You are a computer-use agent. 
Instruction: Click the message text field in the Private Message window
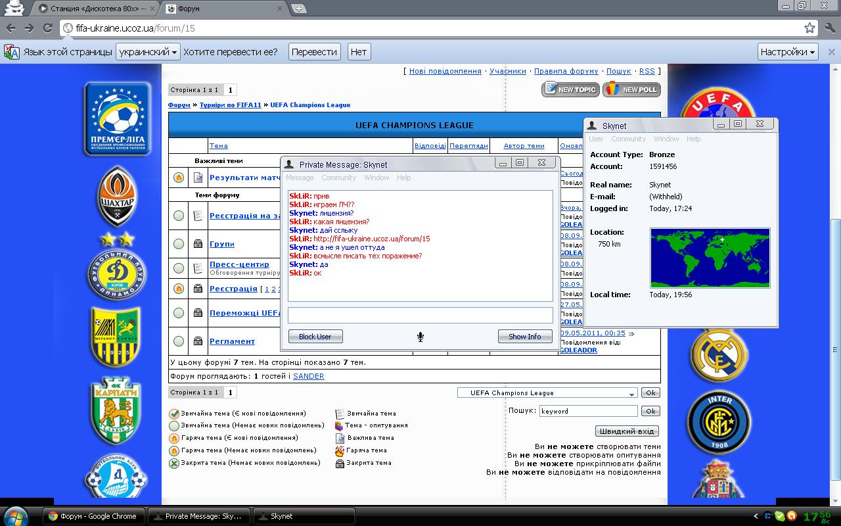pyautogui.click(x=420, y=315)
